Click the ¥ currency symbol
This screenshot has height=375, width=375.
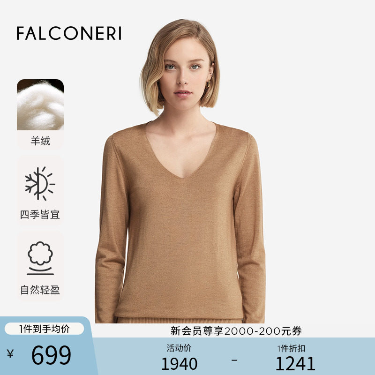[10, 353]
